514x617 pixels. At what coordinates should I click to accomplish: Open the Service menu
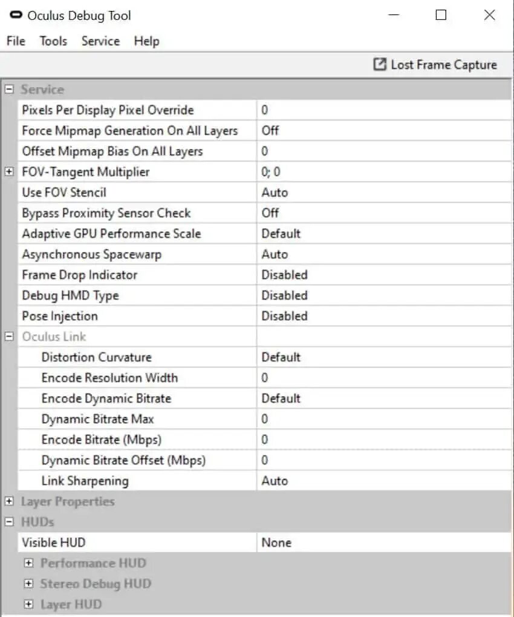point(100,41)
